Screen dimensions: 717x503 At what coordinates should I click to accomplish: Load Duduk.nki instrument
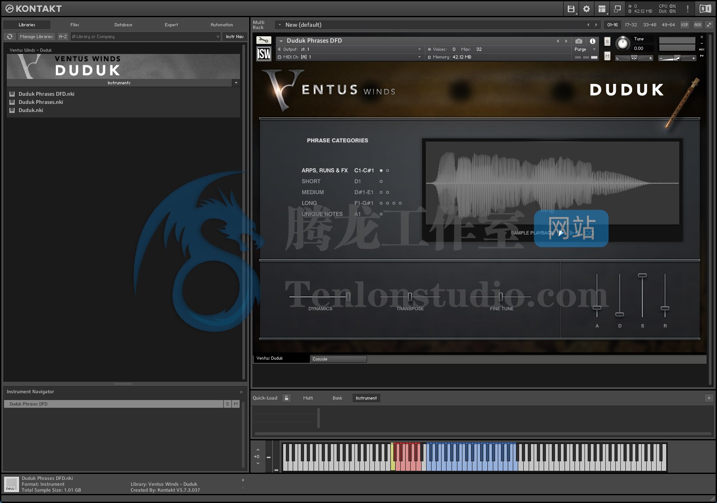[31, 110]
